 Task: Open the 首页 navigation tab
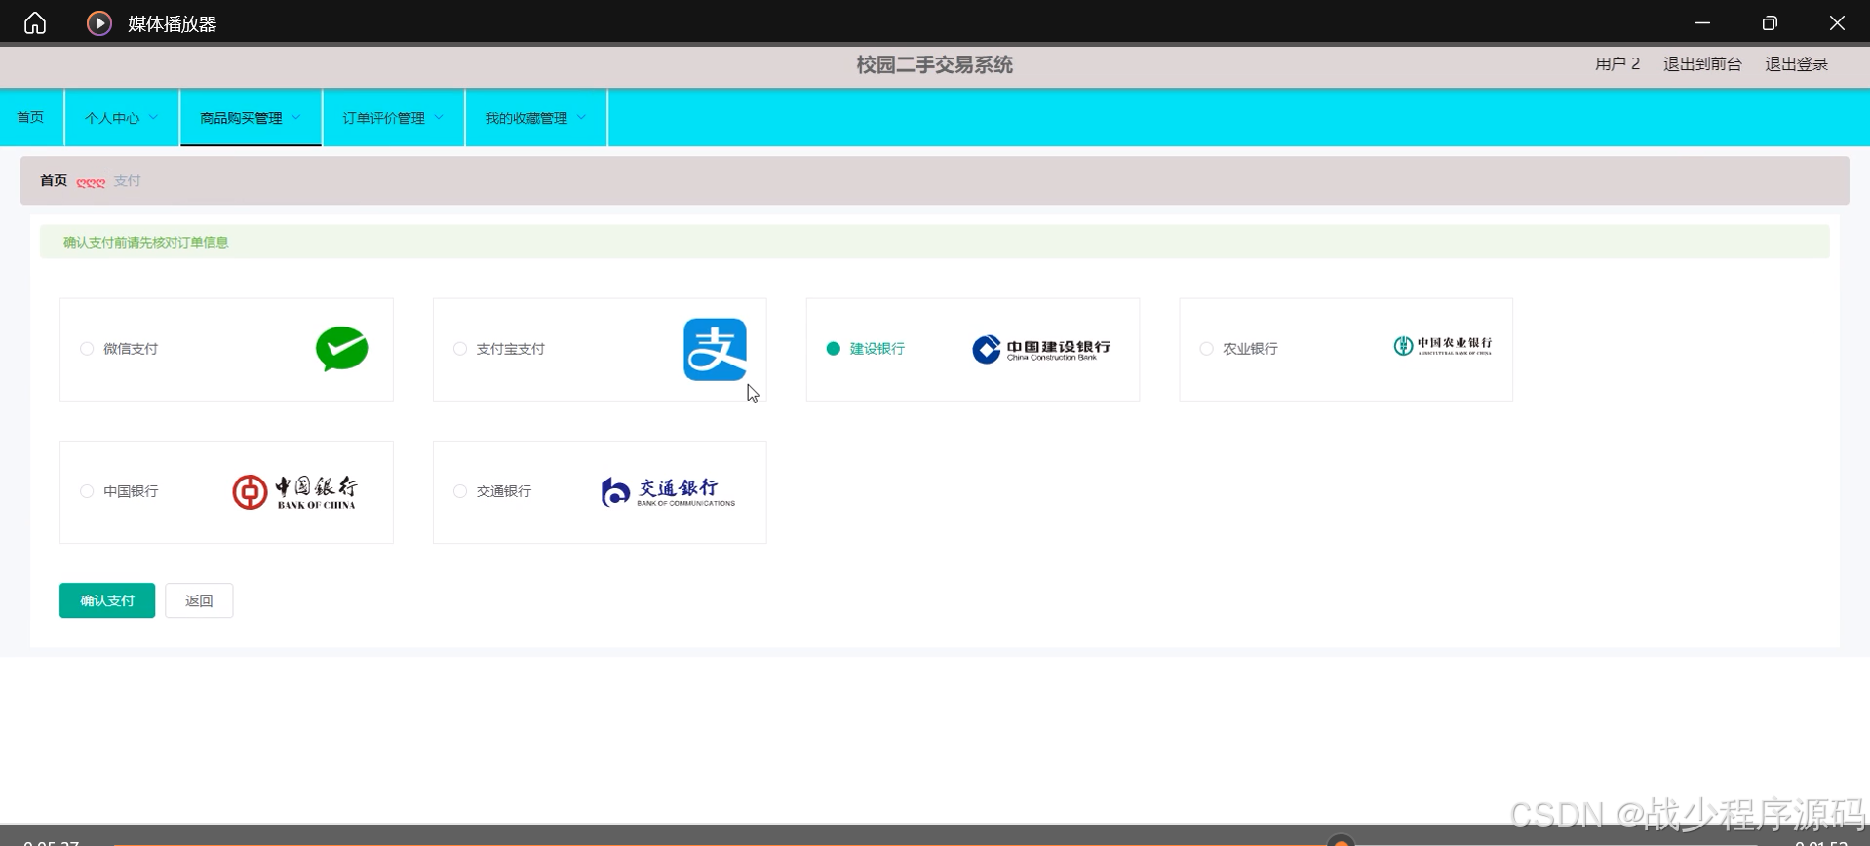[30, 117]
